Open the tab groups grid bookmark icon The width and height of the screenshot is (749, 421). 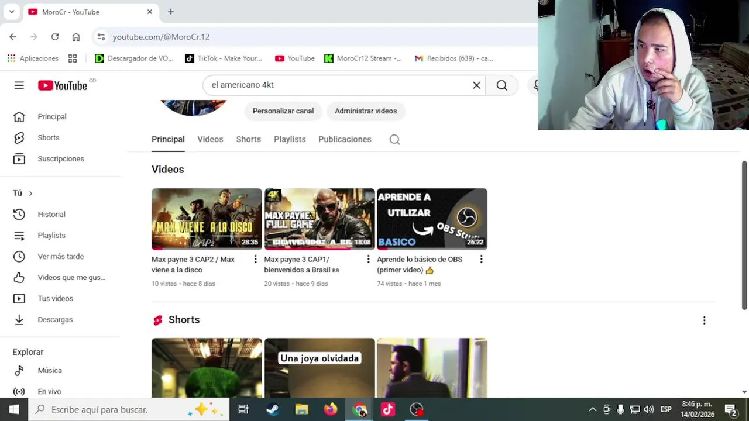(x=73, y=58)
